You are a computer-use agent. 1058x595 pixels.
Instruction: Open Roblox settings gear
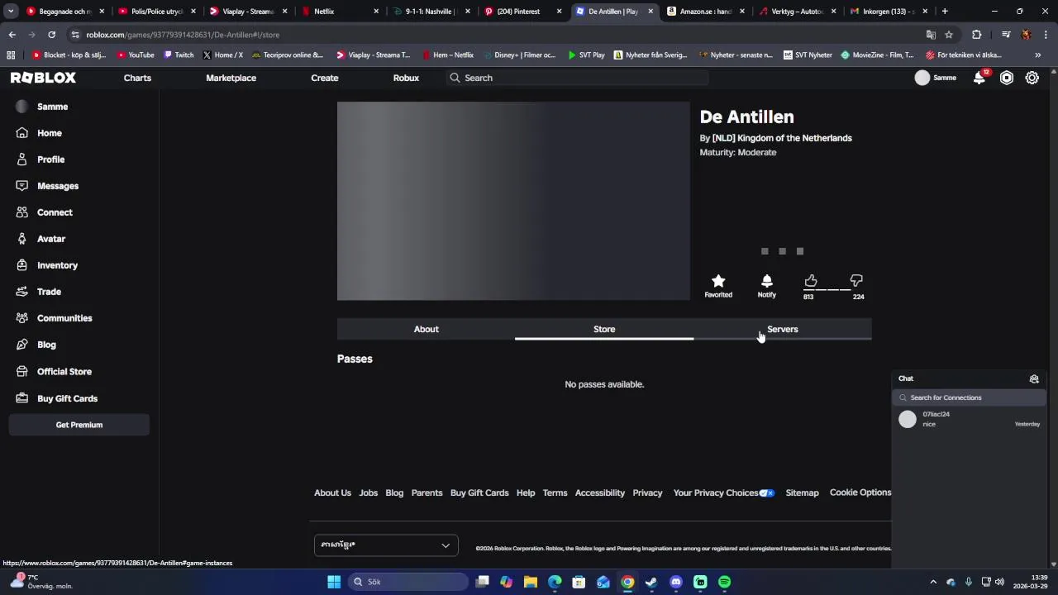click(1032, 78)
